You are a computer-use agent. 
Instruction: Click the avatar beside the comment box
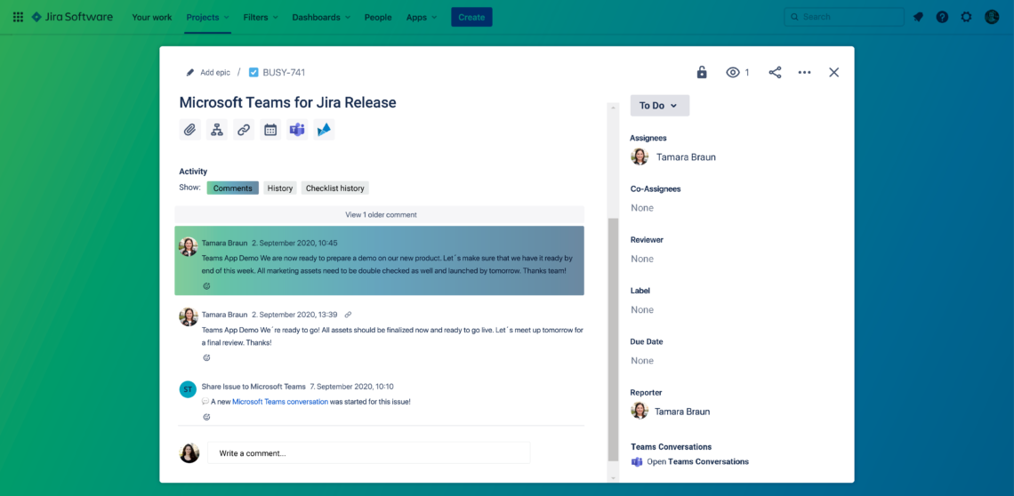click(189, 452)
